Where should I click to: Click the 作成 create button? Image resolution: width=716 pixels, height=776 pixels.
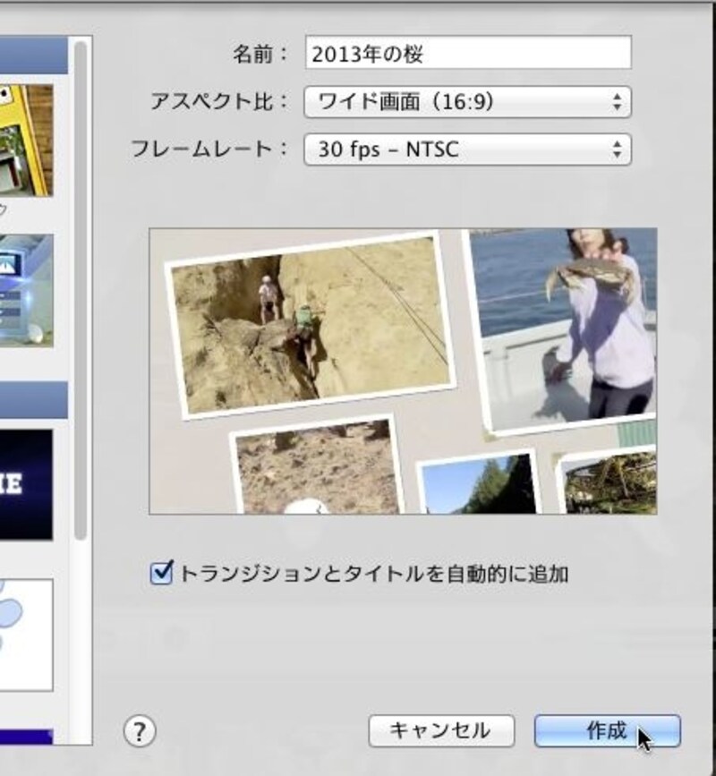(x=609, y=730)
